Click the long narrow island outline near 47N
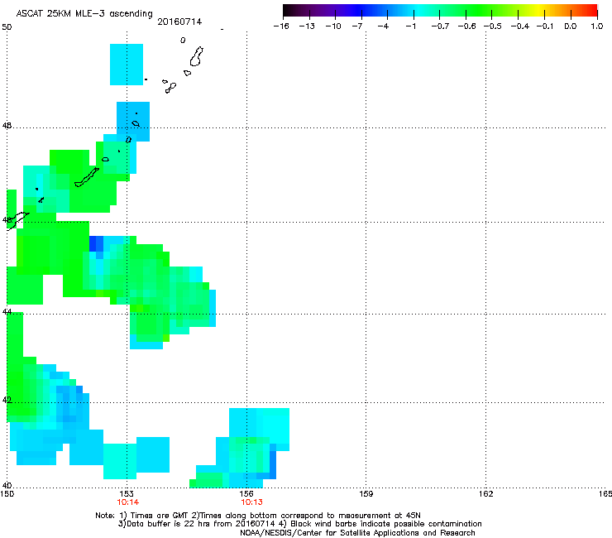 click(87, 177)
